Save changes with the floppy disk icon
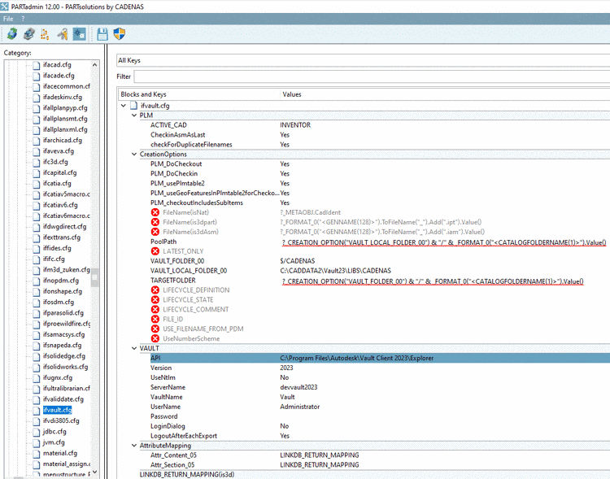 102,34
